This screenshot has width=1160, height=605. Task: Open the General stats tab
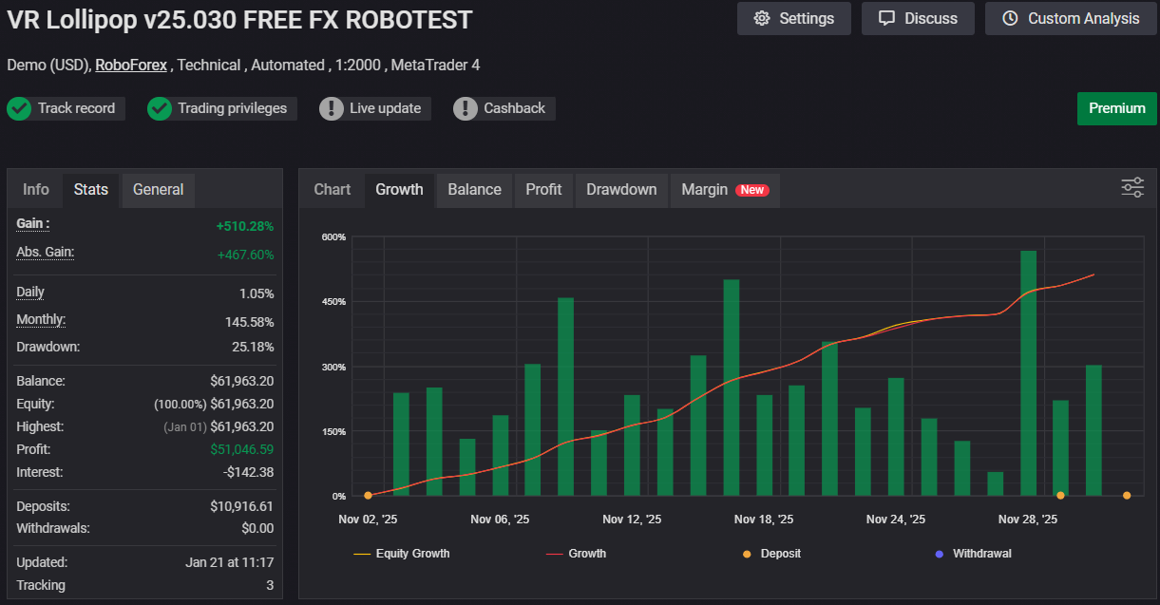click(x=158, y=190)
